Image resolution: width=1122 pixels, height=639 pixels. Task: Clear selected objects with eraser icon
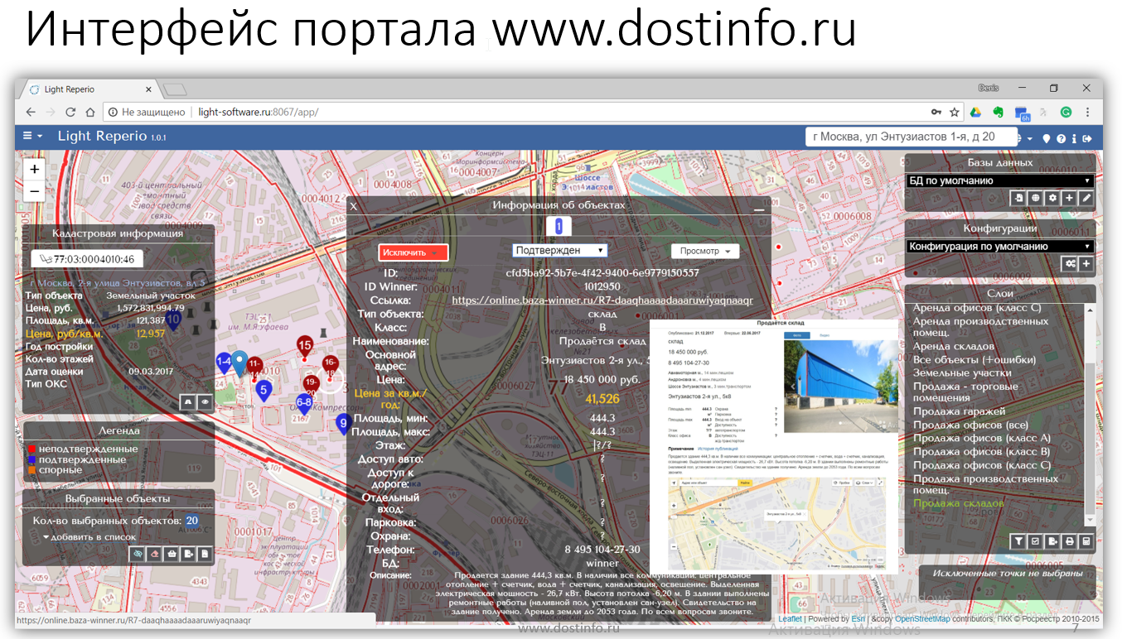(154, 554)
